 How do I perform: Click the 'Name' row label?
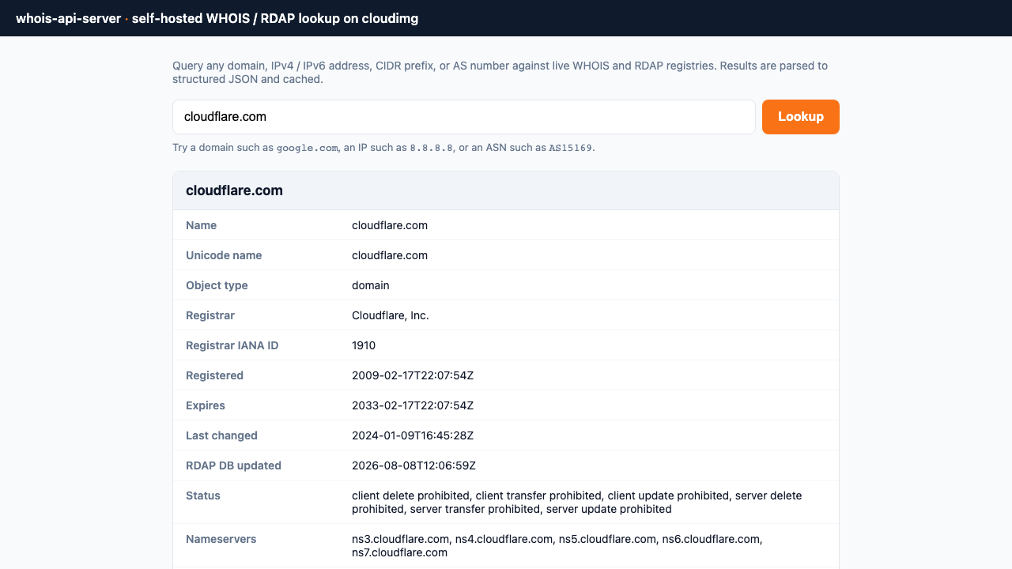click(x=201, y=225)
